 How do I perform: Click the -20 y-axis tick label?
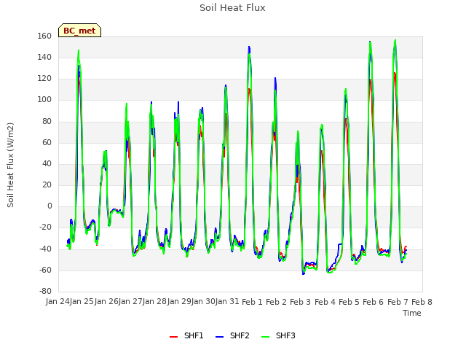tap(45, 227)
